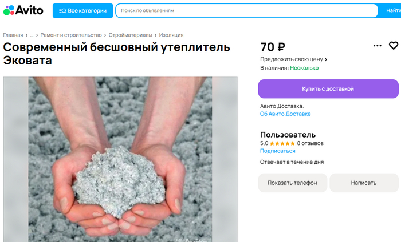Image resolution: width=401 pixels, height=242 pixels.
Task: Click the Avito logo
Action: pyautogui.click(x=23, y=10)
